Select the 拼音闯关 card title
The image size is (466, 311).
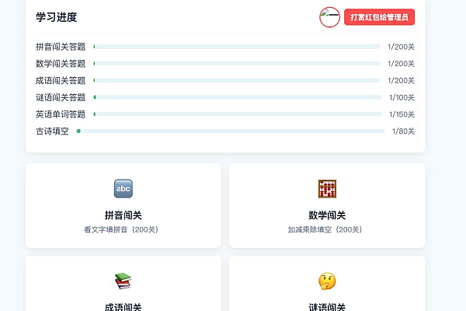(x=123, y=215)
